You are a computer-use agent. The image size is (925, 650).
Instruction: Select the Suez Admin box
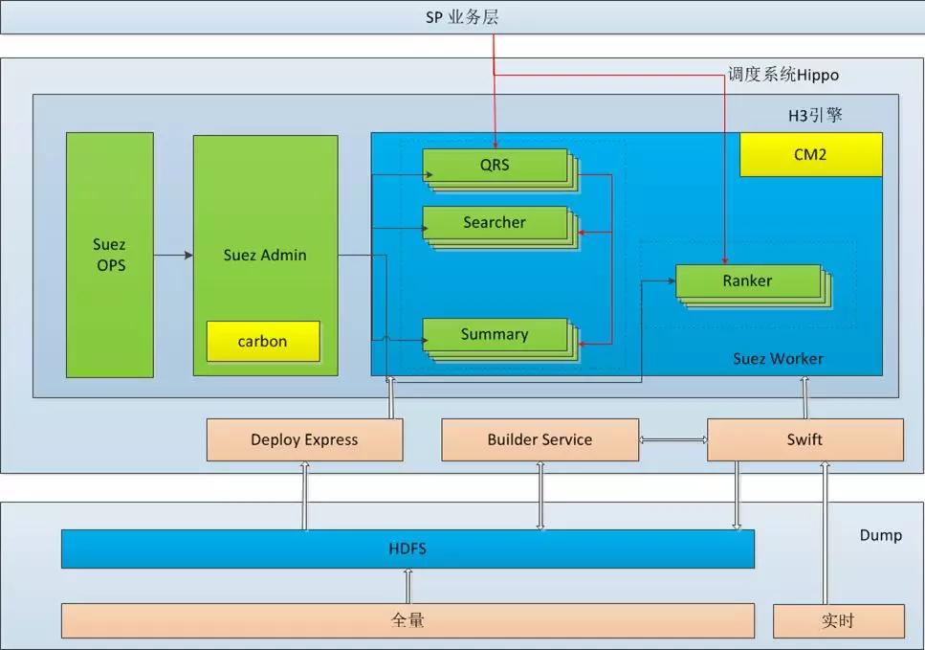tap(266, 255)
